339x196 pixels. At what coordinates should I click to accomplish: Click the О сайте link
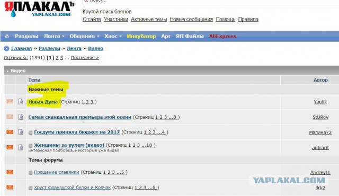pyautogui.click(x=92, y=19)
